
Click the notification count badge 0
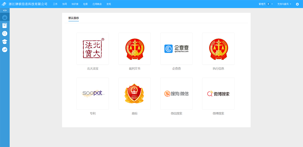[268, 4]
